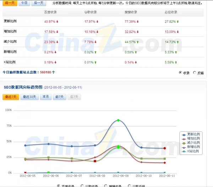
Task: Toggle 更新比例 series in chart legend
Action: click(x=191, y=135)
